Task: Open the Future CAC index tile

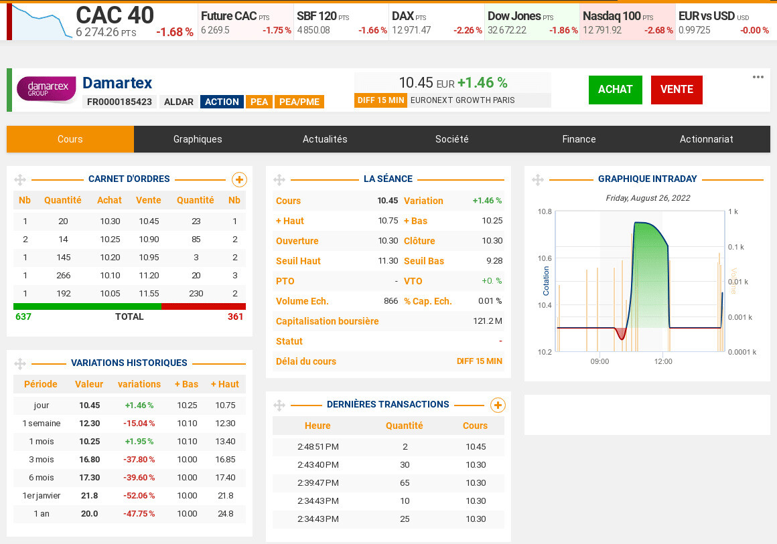Action: 246,22
